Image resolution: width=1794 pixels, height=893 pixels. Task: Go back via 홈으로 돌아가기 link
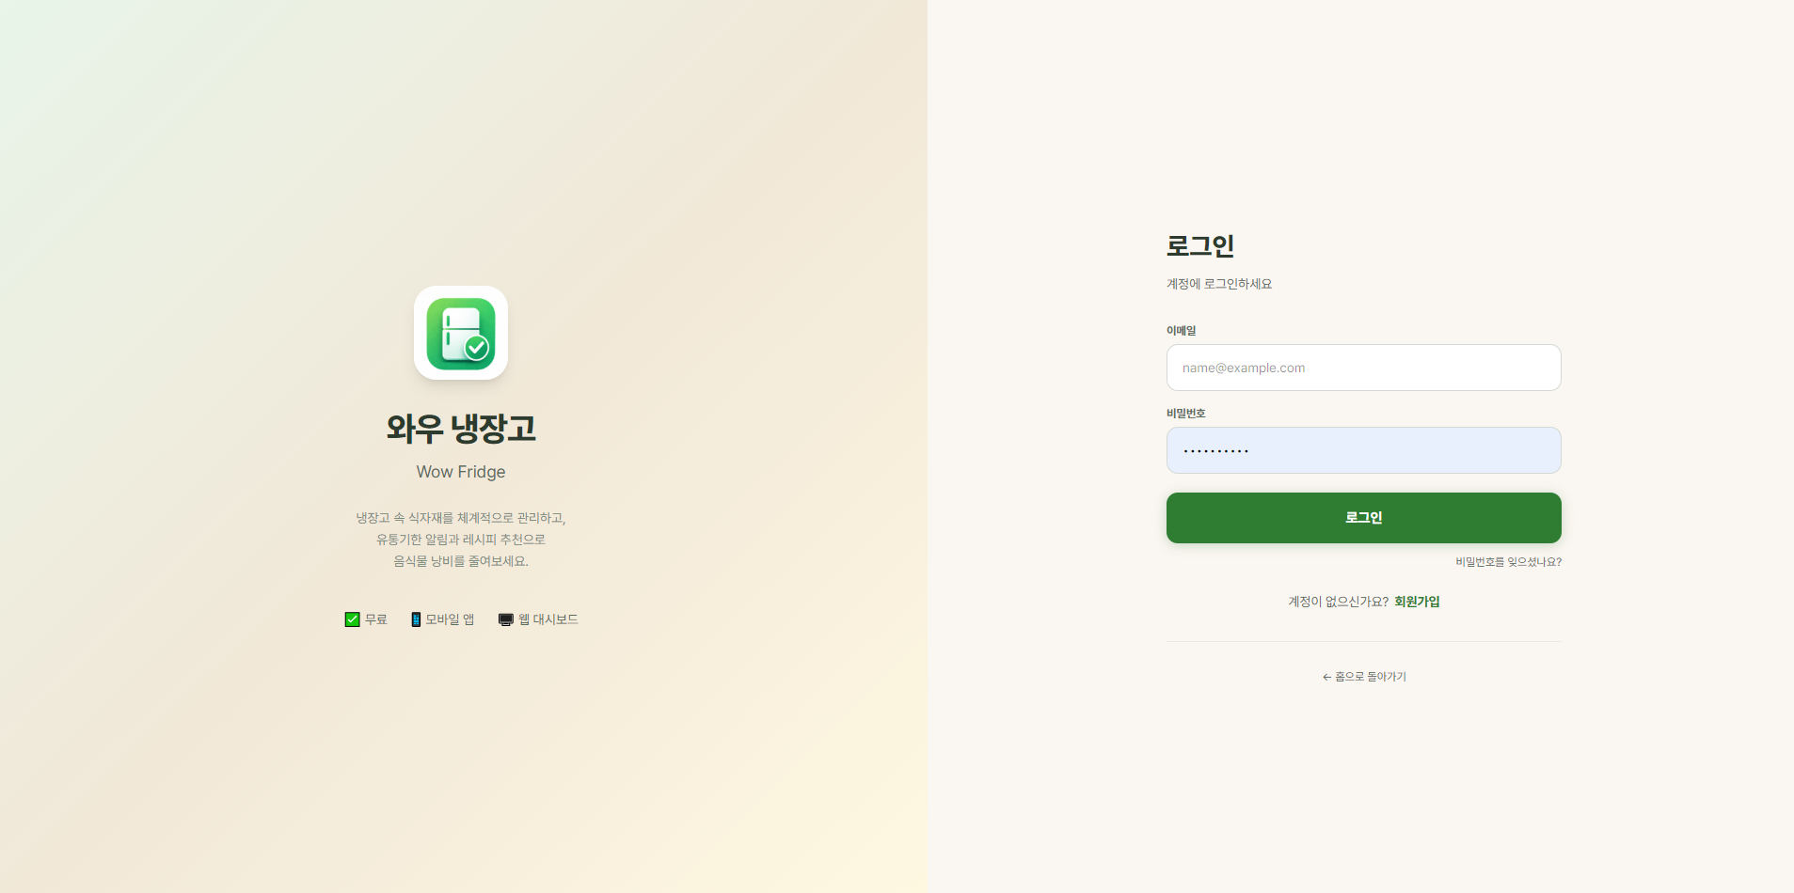click(x=1364, y=677)
